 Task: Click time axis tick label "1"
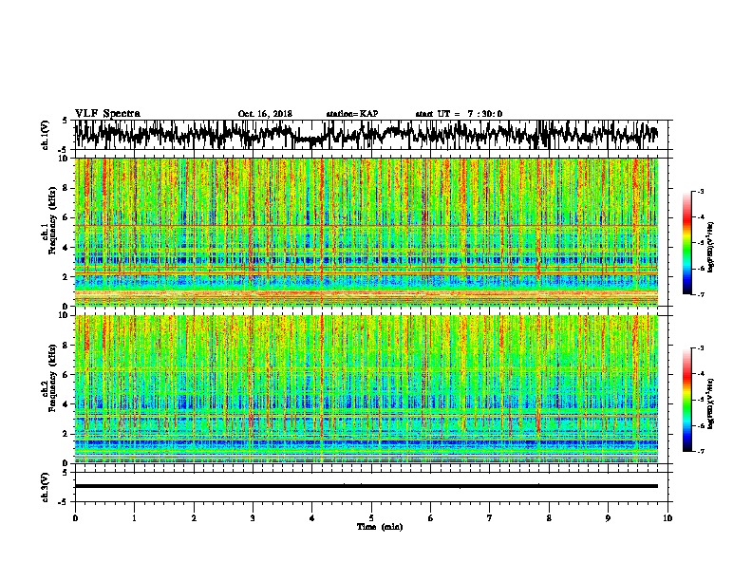coord(134,518)
